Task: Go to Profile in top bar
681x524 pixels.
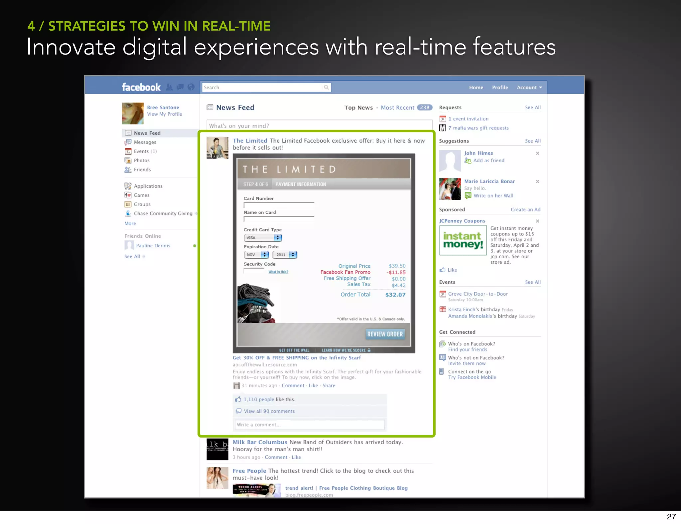Action: coord(500,87)
